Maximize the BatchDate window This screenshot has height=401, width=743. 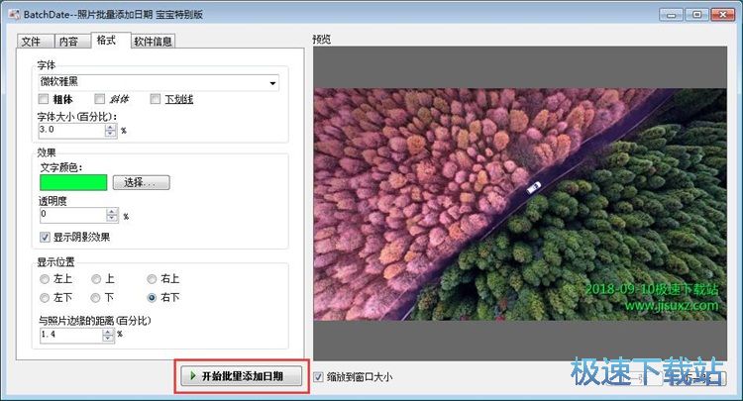(696, 15)
